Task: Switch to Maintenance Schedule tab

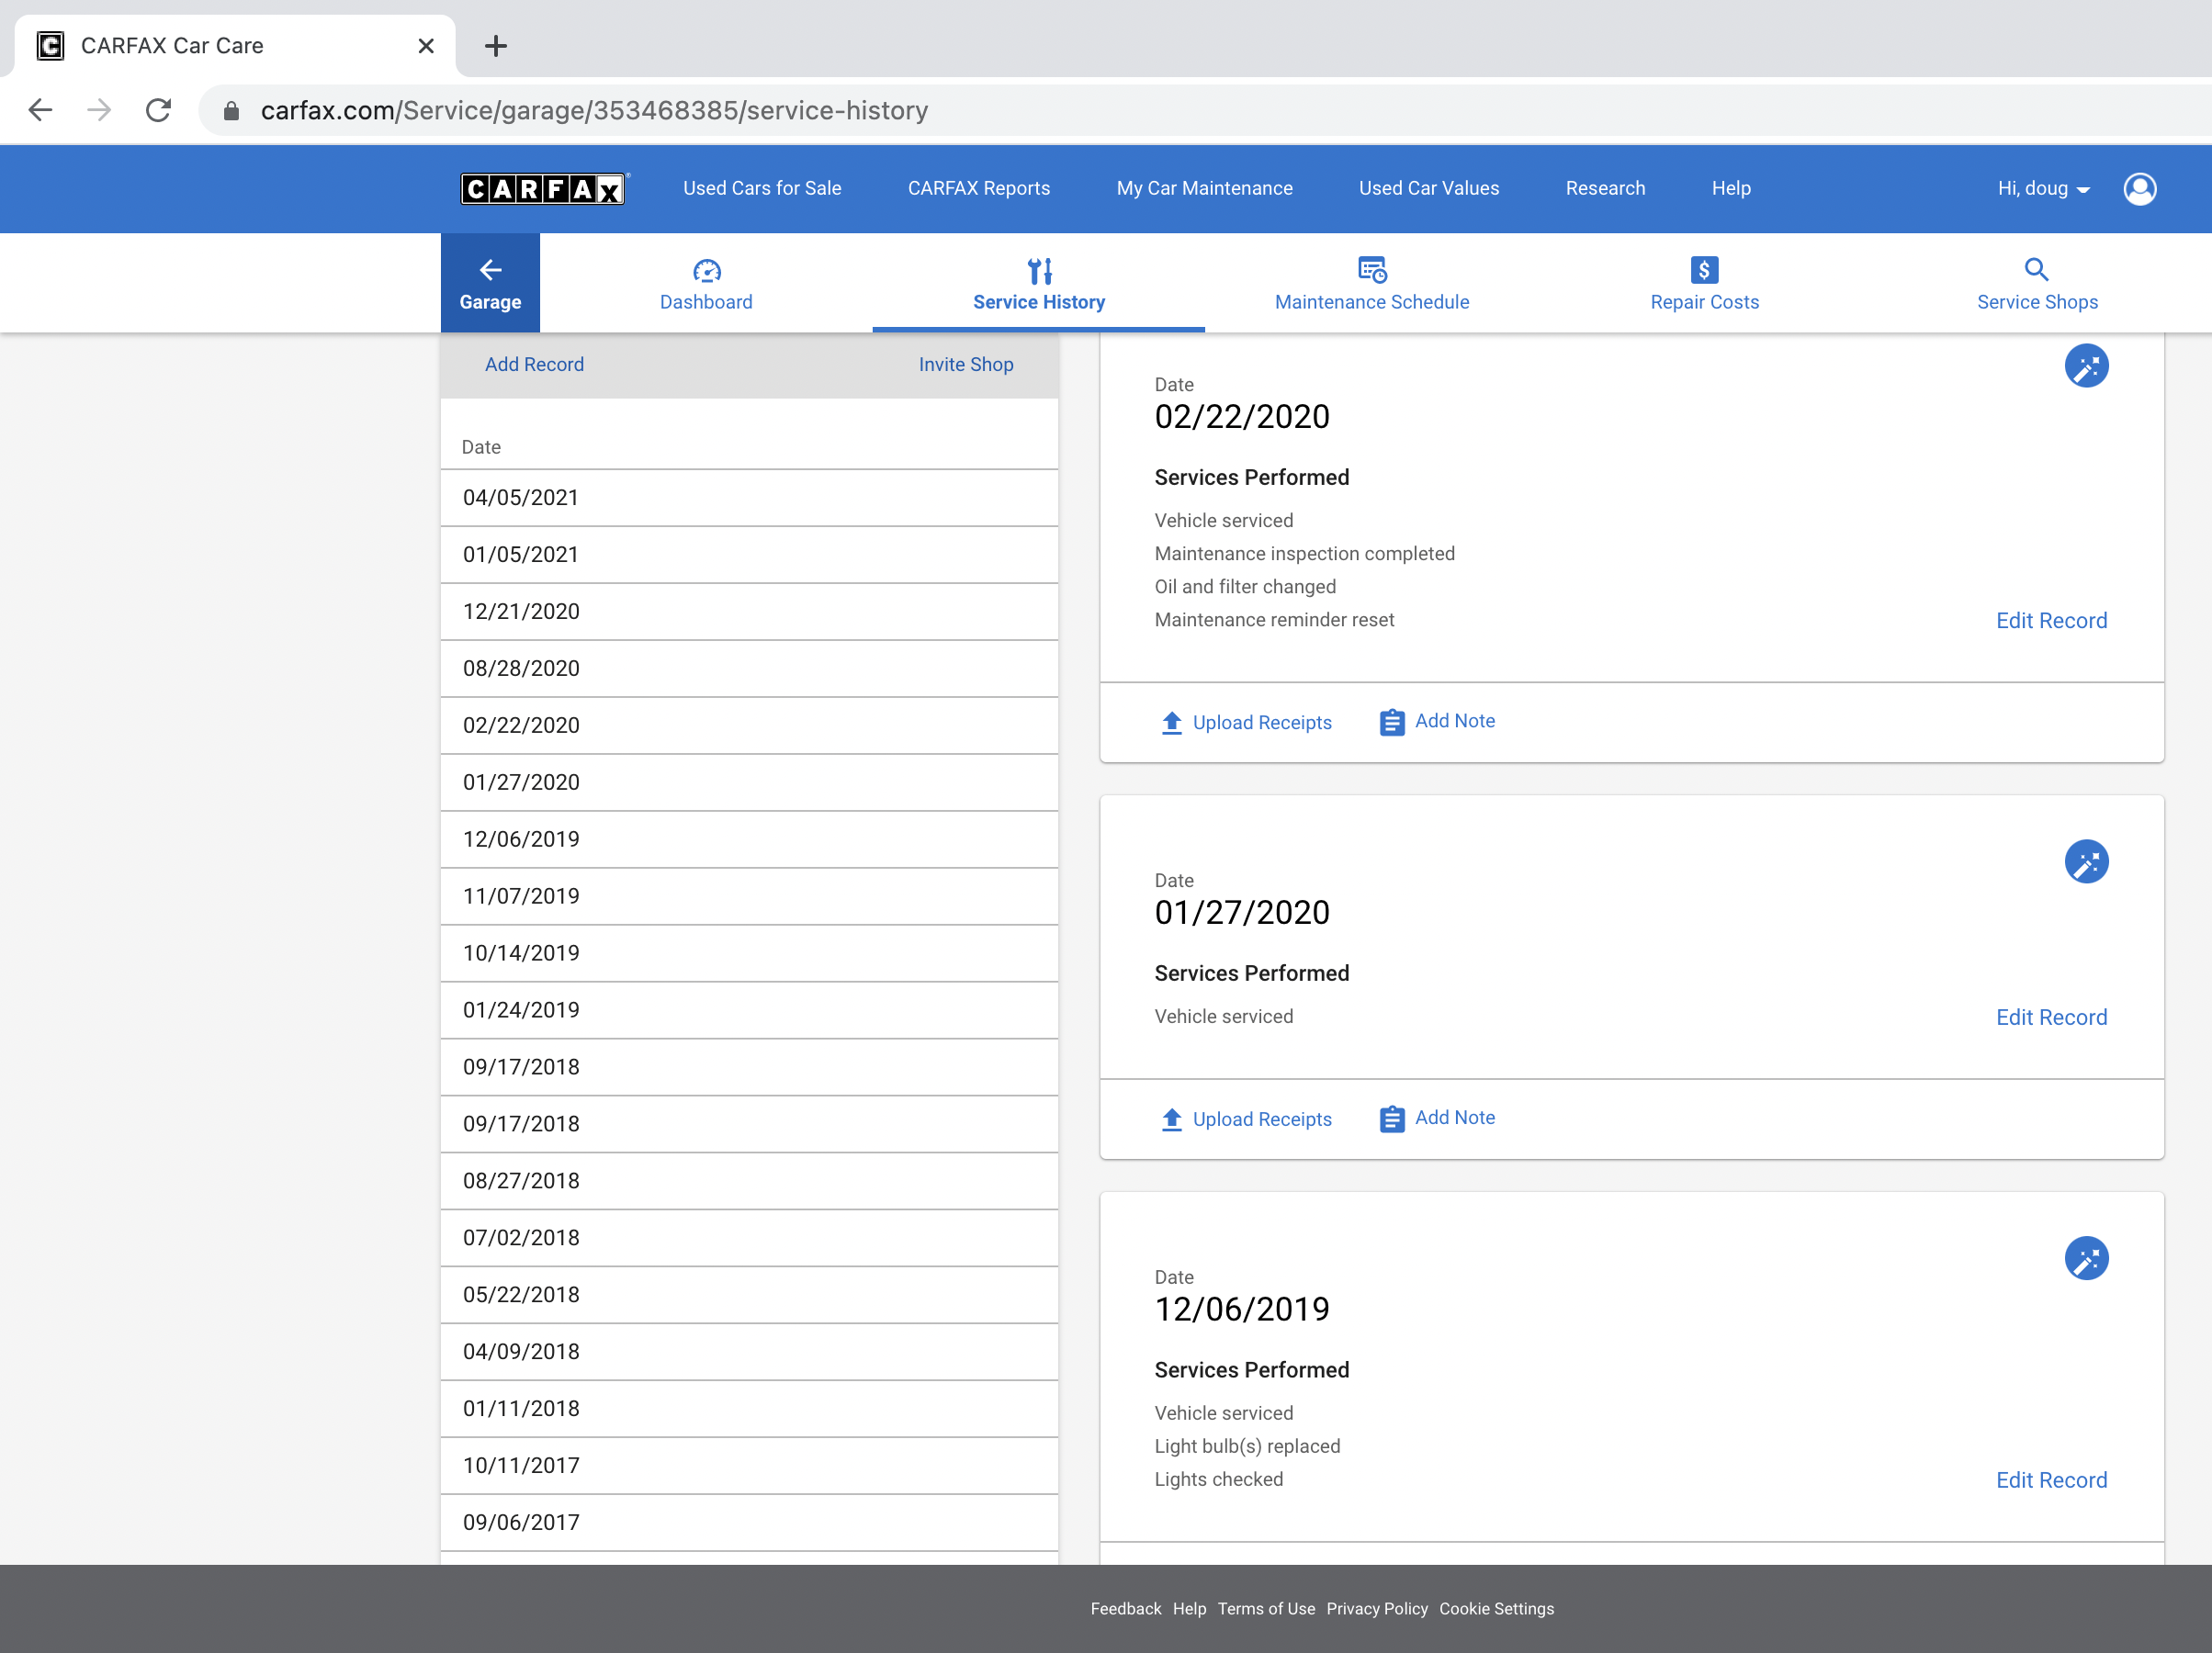Action: (x=1372, y=284)
